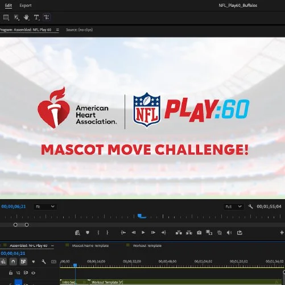Click the Extract button

point(189,233)
